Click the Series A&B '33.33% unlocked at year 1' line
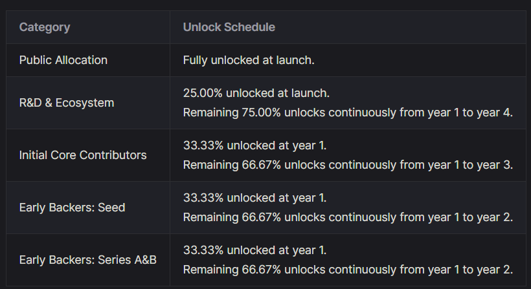This screenshot has width=531, height=289. pos(254,250)
